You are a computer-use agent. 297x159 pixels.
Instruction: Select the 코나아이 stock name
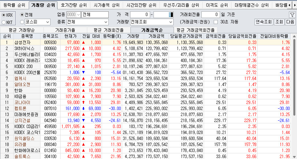pyautogui.click(x=22, y=103)
